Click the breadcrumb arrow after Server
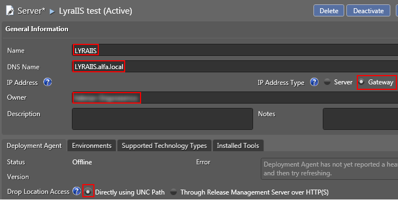Screen dimensions: 398x200 click(52, 12)
